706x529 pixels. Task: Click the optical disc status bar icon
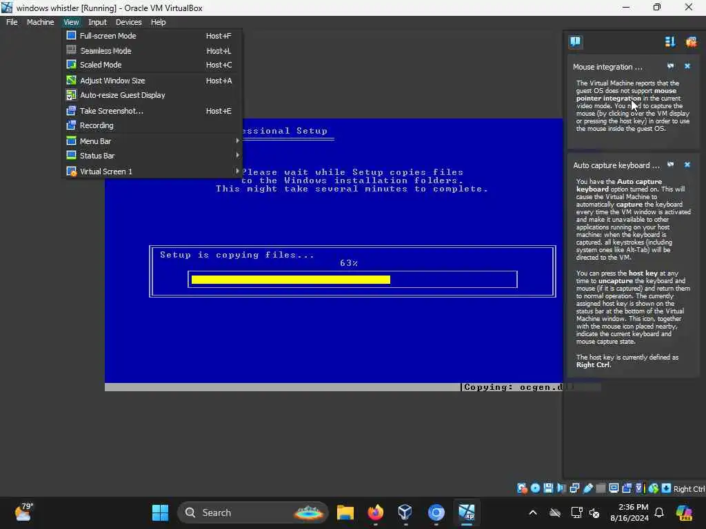click(535, 488)
